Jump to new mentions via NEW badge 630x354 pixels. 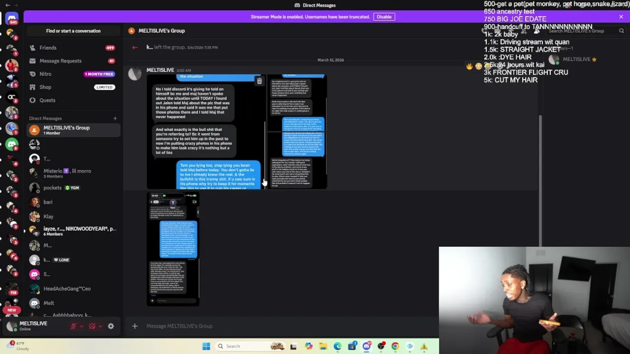[x=12, y=310]
